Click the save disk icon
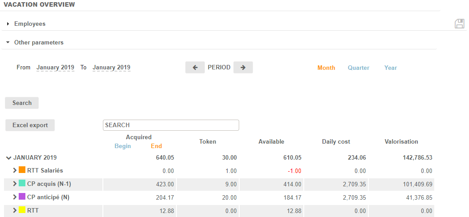 point(459,24)
